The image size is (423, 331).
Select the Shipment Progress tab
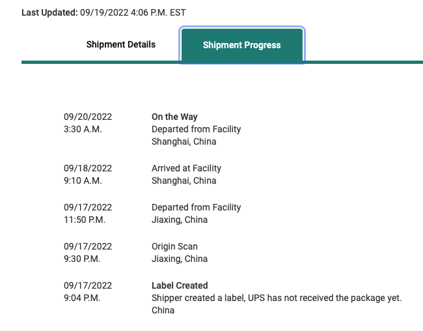click(x=241, y=46)
